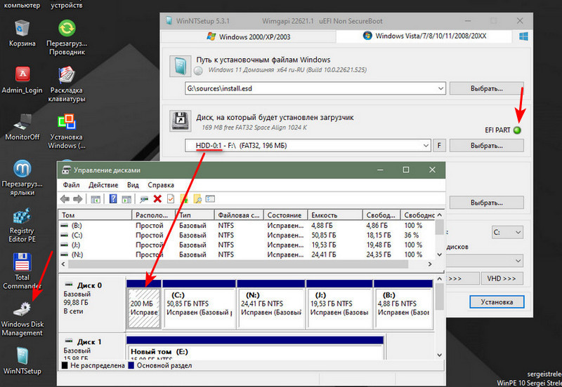This screenshot has height=387, width=562.
Task: Sort by the Емкость column header
Action: pos(335,215)
